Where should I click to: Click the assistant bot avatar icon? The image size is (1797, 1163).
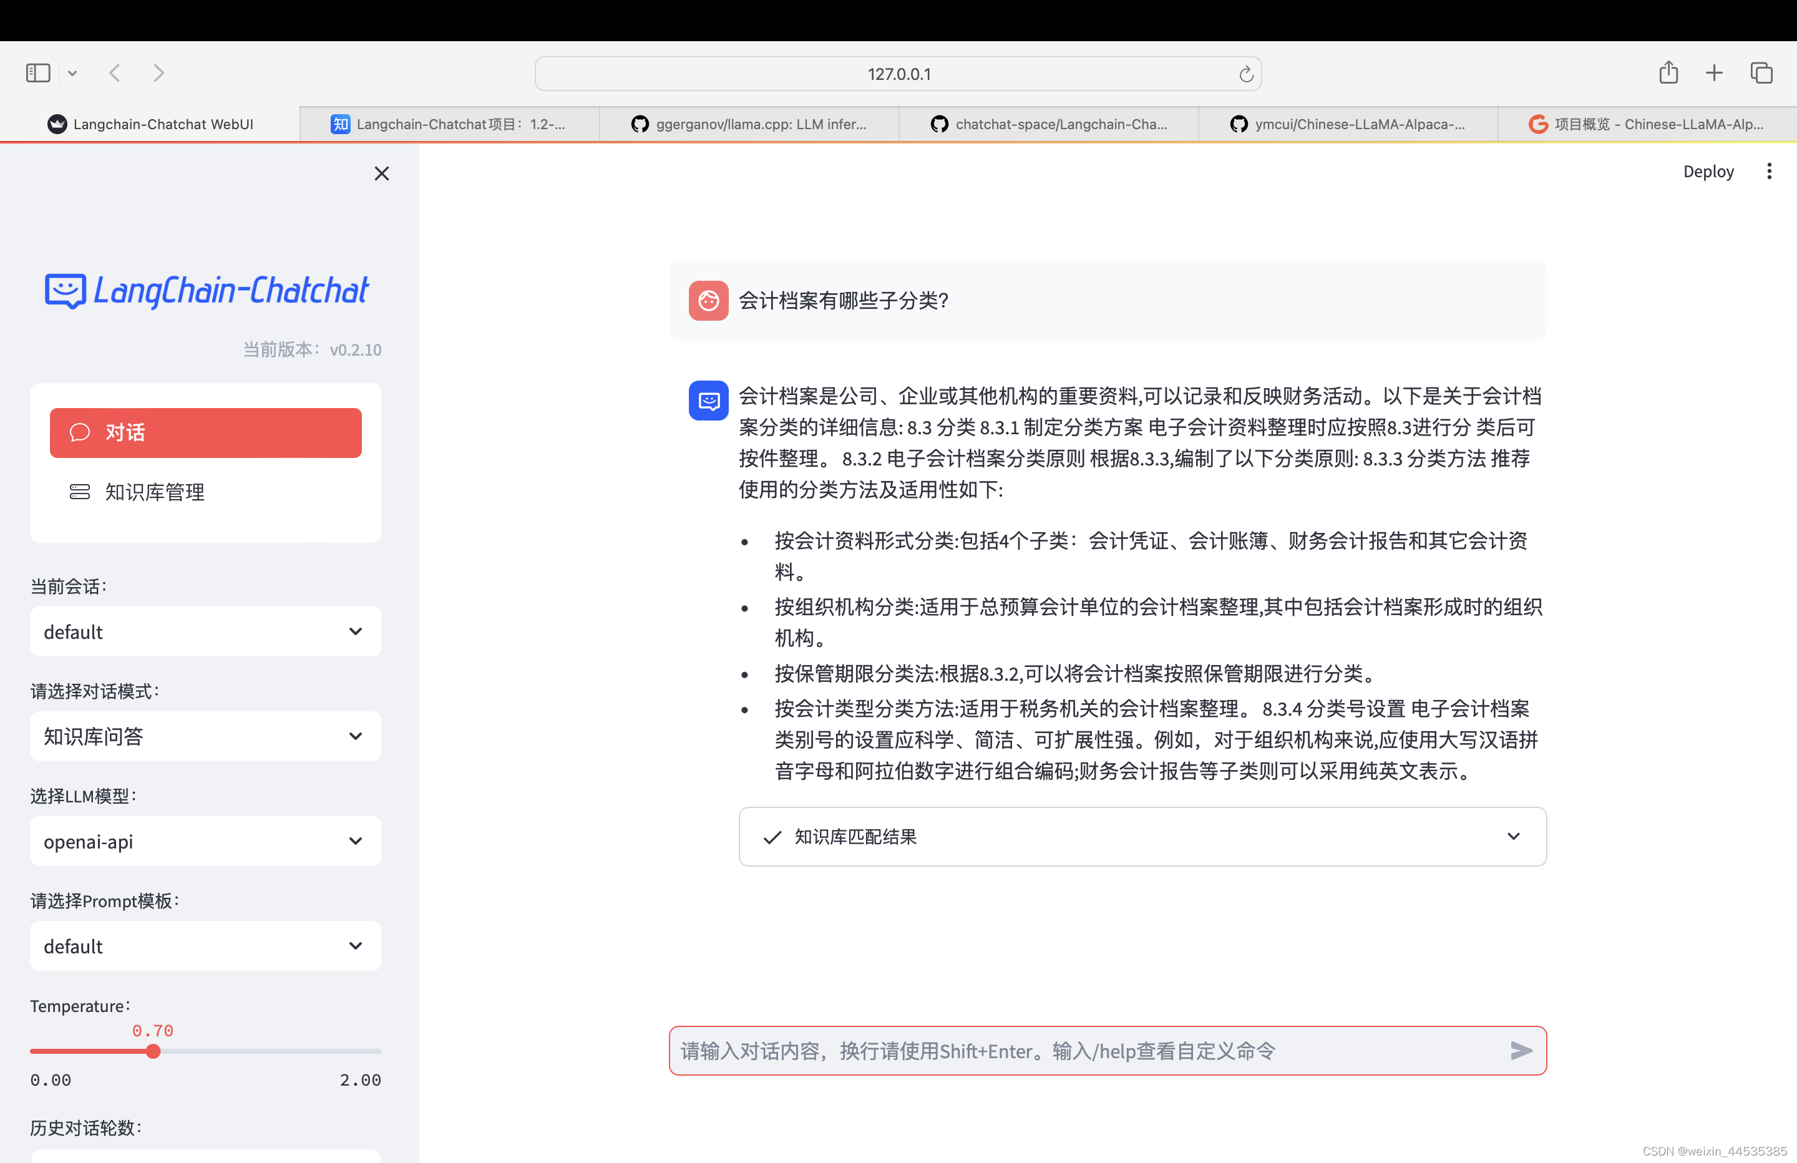click(708, 401)
